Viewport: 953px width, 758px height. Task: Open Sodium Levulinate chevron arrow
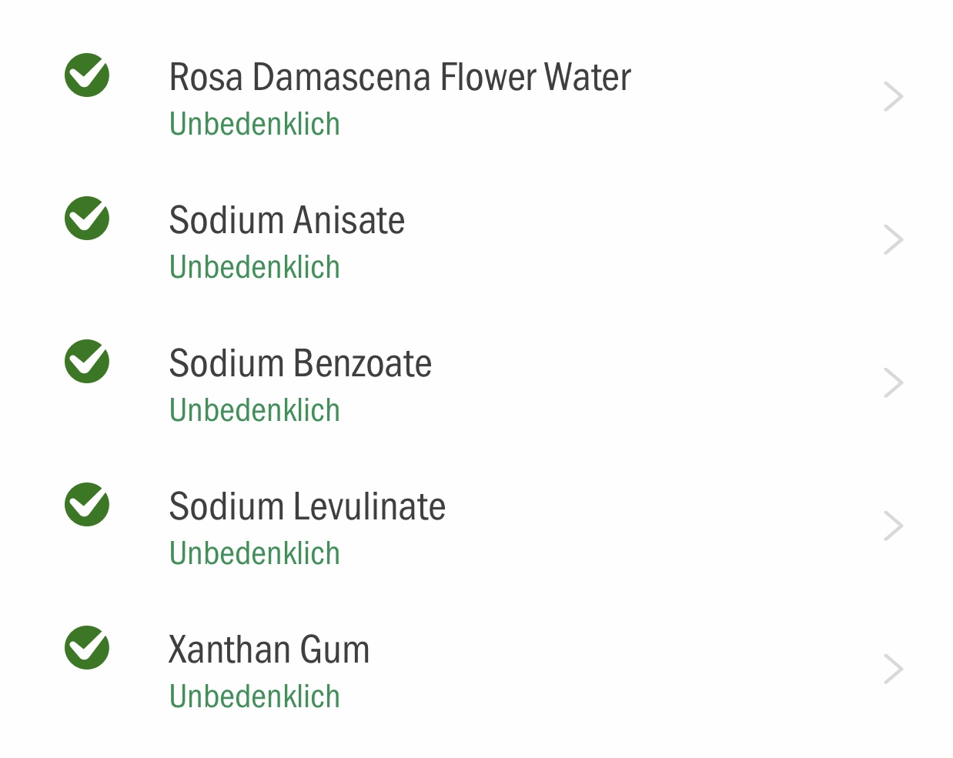(x=893, y=526)
